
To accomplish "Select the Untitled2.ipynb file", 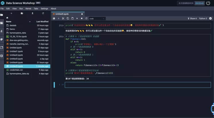I will [27, 55].
